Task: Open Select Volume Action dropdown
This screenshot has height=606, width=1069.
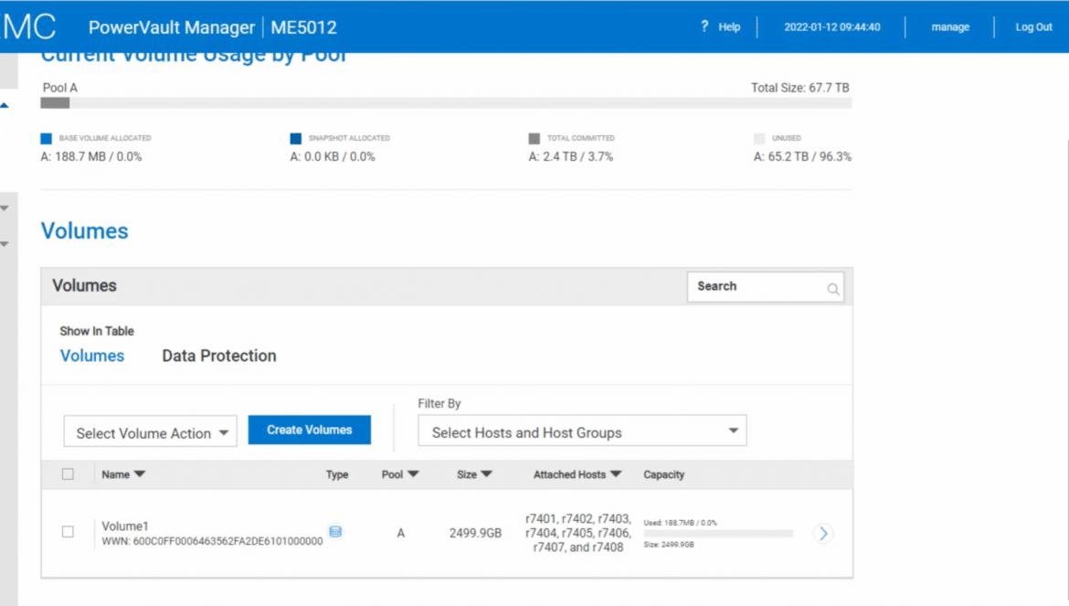Action: [150, 431]
